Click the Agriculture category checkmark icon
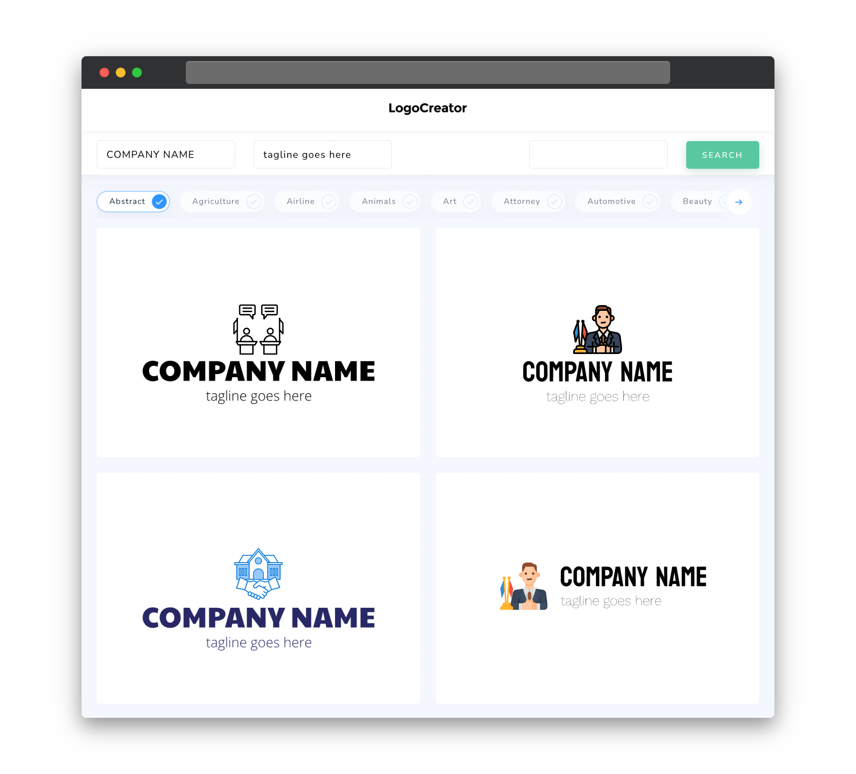Screen dimensions: 856x774 [254, 201]
